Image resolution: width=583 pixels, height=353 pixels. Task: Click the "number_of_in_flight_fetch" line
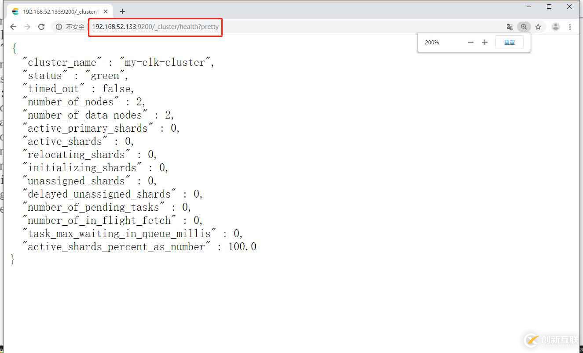point(113,220)
